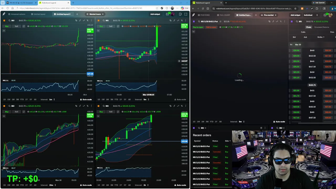The height and width of the screenshot is (189, 336).
Task: Open the extensions puzzle icon in right browser
Action: click(317, 8)
